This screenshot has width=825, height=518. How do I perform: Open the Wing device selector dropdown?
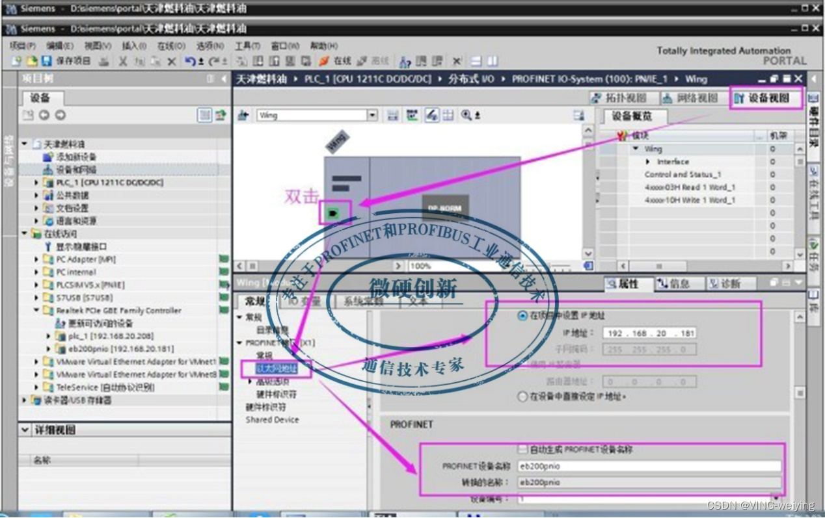[372, 115]
